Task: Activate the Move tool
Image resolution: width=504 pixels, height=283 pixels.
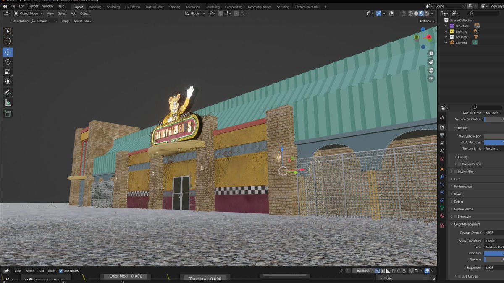Action: (x=8, y=52)
